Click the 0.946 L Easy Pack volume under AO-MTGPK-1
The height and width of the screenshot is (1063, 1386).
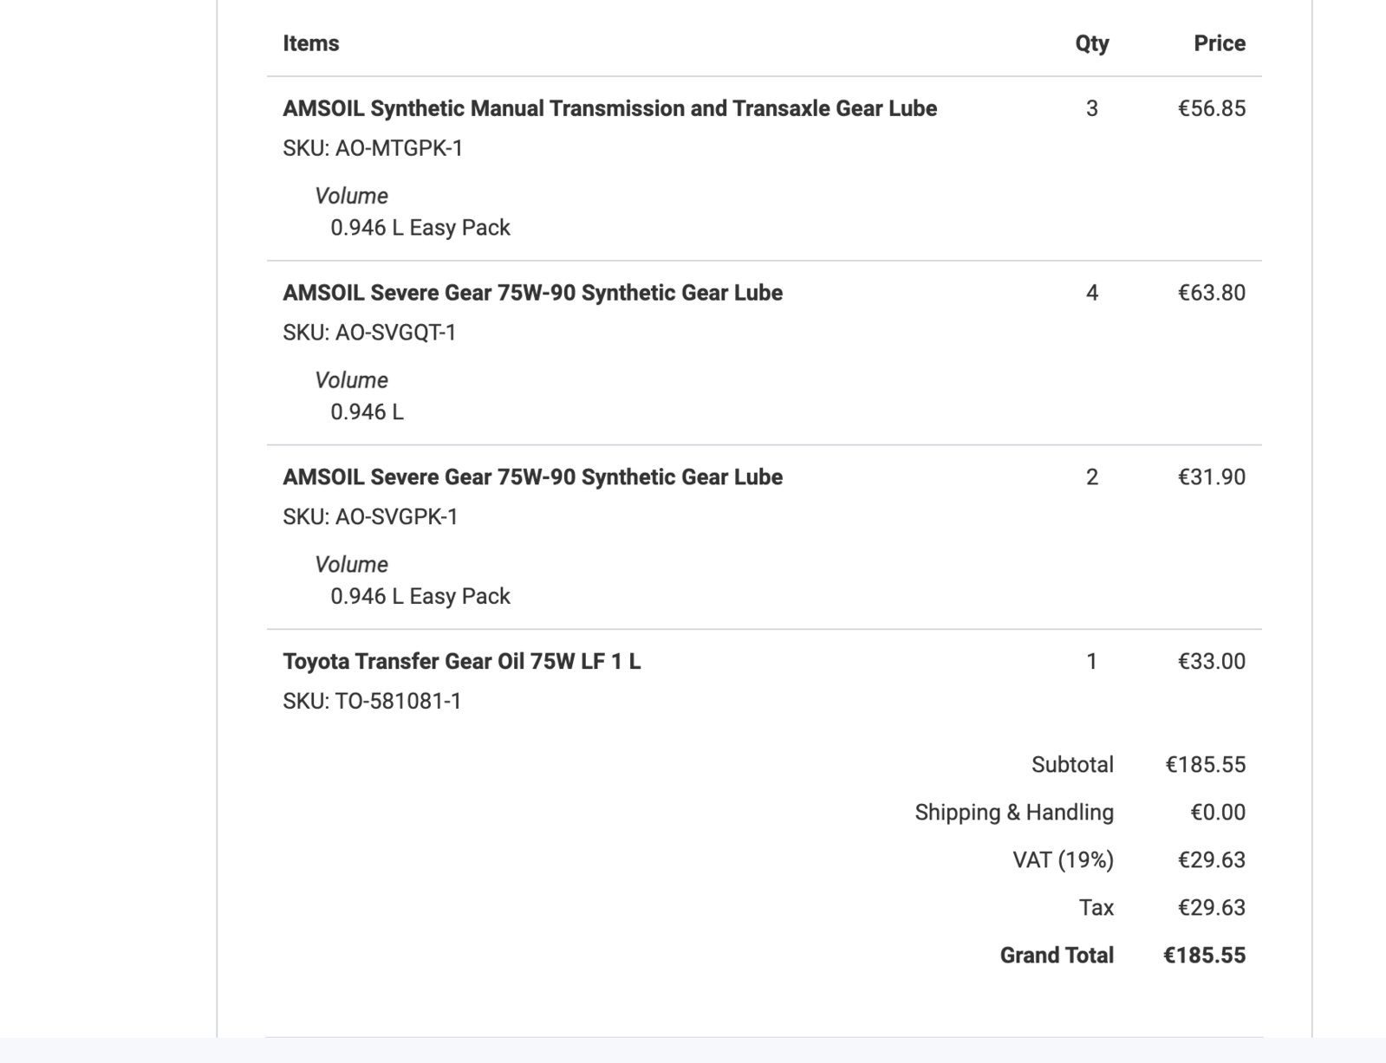pyautogui.click(x=420, y=228)
